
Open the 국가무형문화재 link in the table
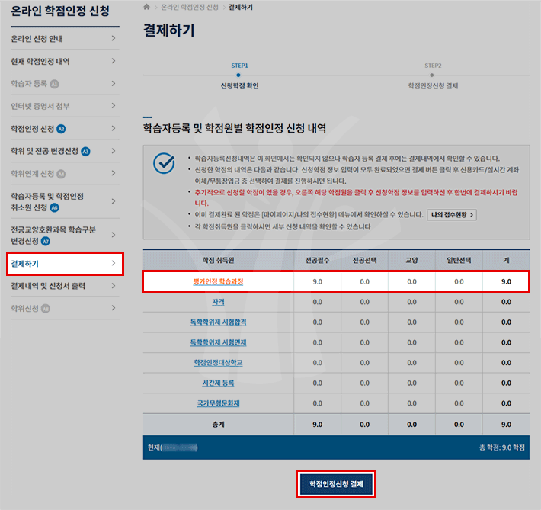(218, 403)
